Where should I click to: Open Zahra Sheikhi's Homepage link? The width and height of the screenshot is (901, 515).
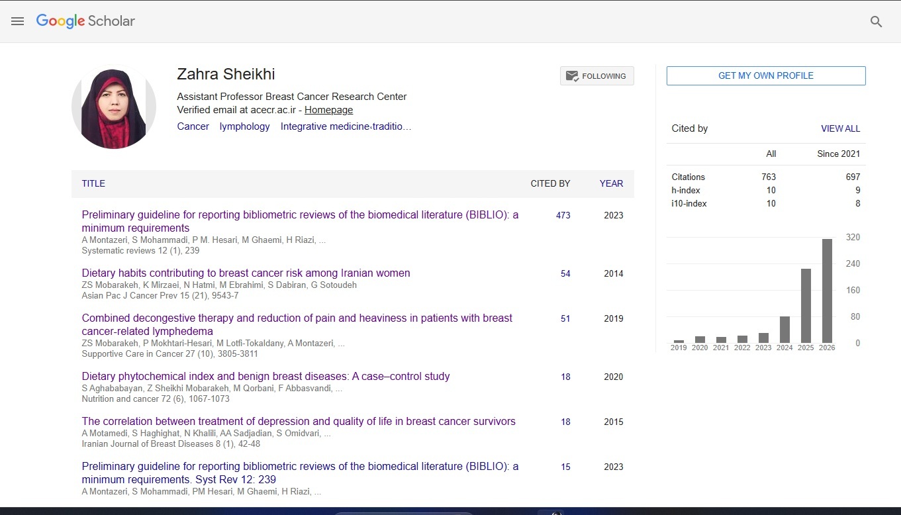click(328, 110)
